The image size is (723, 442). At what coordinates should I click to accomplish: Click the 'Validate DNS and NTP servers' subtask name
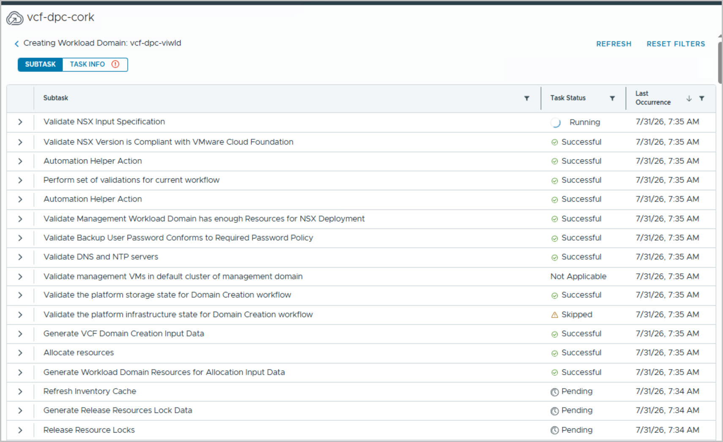click(101, 257)
